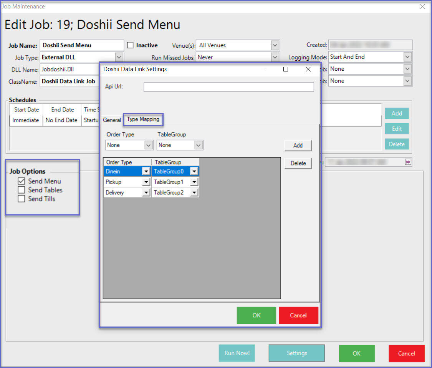
Task: Close the Doshii Data Link Settings dialog
Action: [x=308, y=69]
